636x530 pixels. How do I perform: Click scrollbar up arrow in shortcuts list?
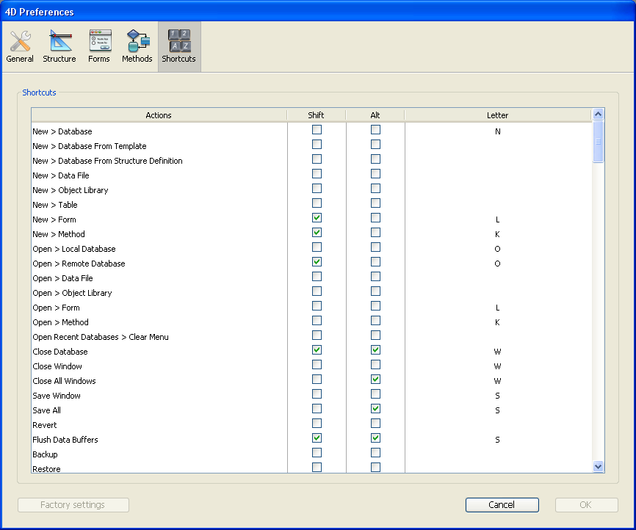[x=598, y=115]
